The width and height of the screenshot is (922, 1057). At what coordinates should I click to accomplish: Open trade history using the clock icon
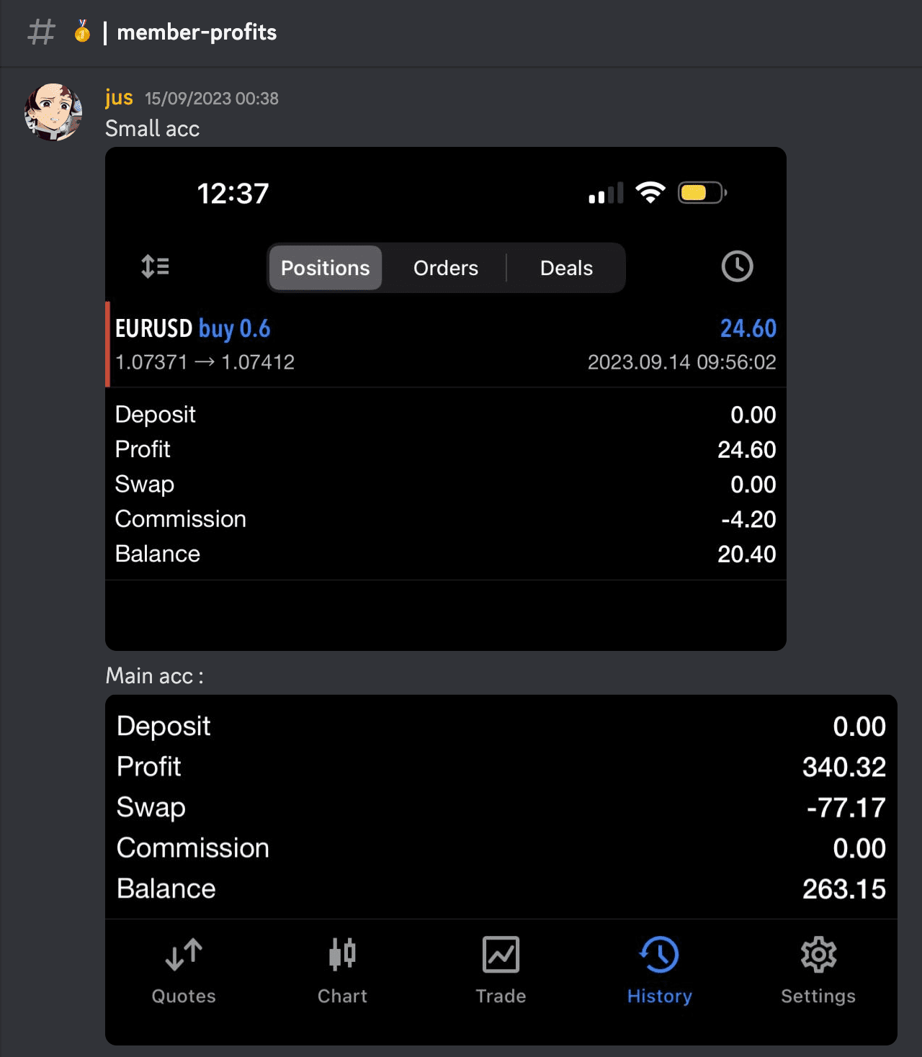pos(736,267)
